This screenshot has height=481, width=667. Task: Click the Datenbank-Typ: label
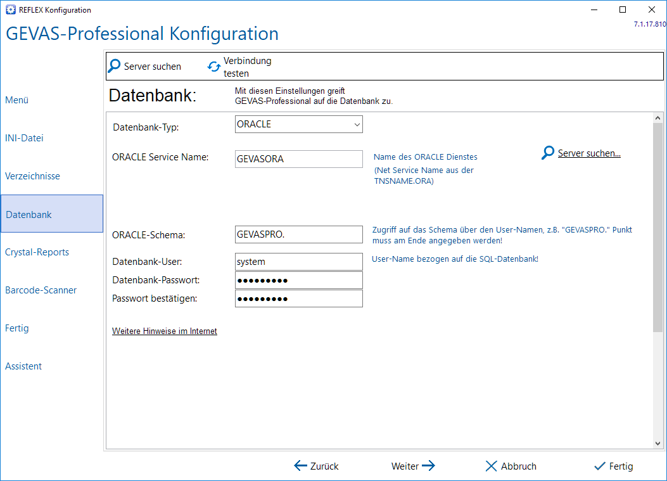146,127
